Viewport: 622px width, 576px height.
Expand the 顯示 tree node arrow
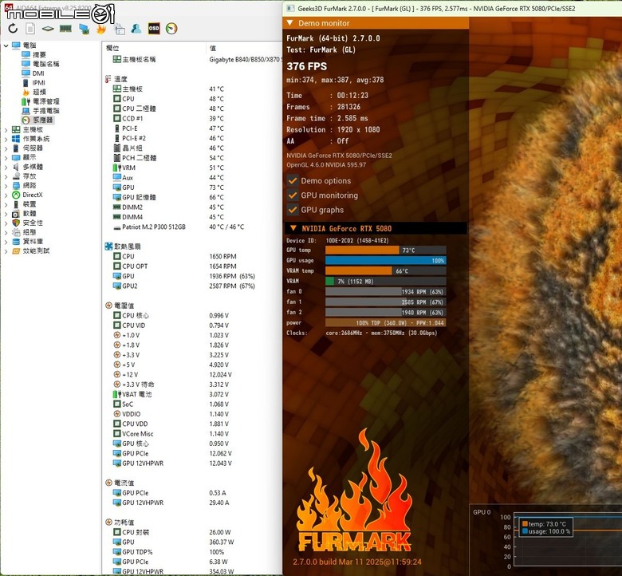pos(6,158)
